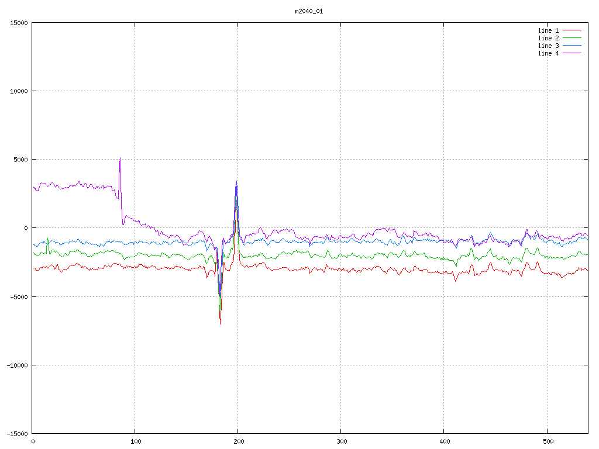Click the magenta line 4 legend sample
Image resolution: width=599 pixels, height=449 pixels.
572,53
